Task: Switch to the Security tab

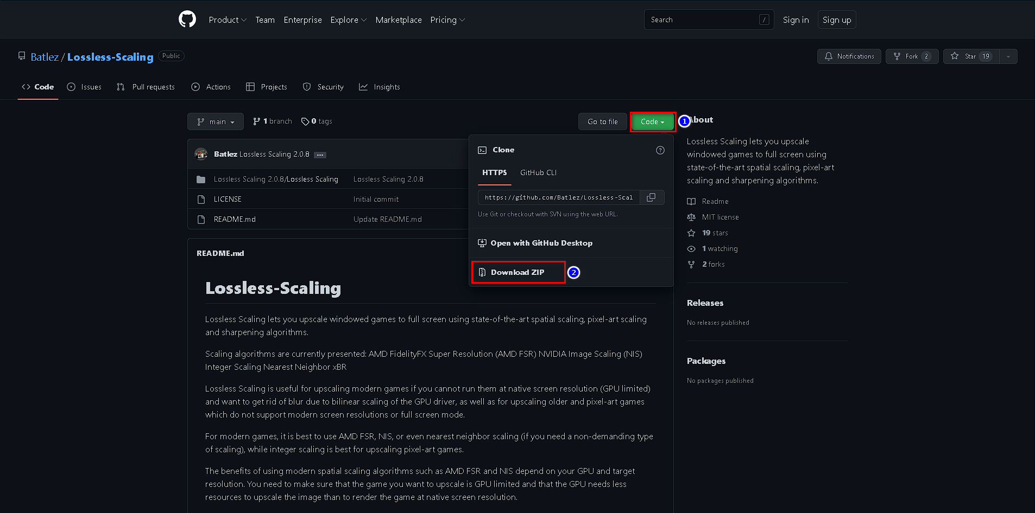Action: pyautogui.click(x=323, y=87)
